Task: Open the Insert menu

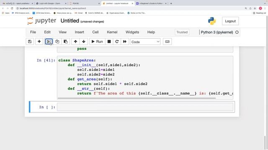Action: (79, 32)
